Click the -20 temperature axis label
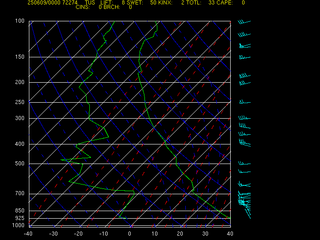Viewport: 320px width, 240px height. point(79,234)
